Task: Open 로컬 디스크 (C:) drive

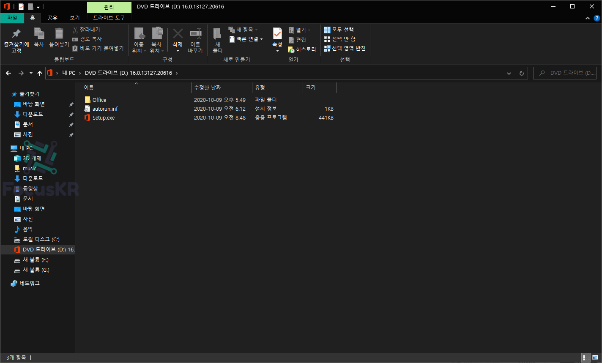Action: (37, 239)
